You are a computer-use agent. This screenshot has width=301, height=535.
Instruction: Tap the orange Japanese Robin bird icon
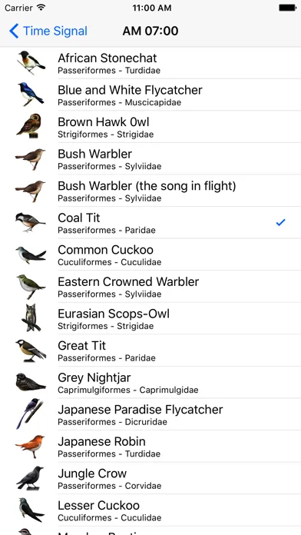tap(30, 446)
